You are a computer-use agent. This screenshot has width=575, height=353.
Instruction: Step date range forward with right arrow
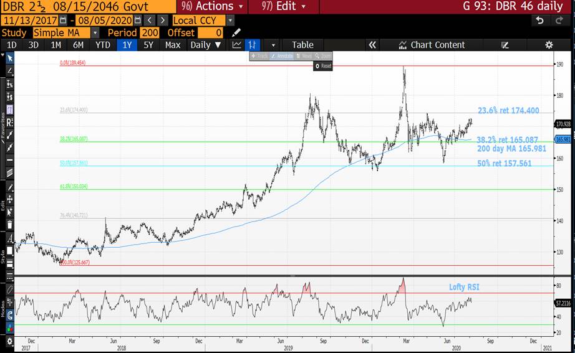163,20
